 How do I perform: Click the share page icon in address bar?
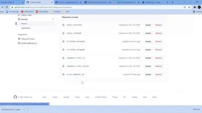pyautogui.click(x=185, y=7)
